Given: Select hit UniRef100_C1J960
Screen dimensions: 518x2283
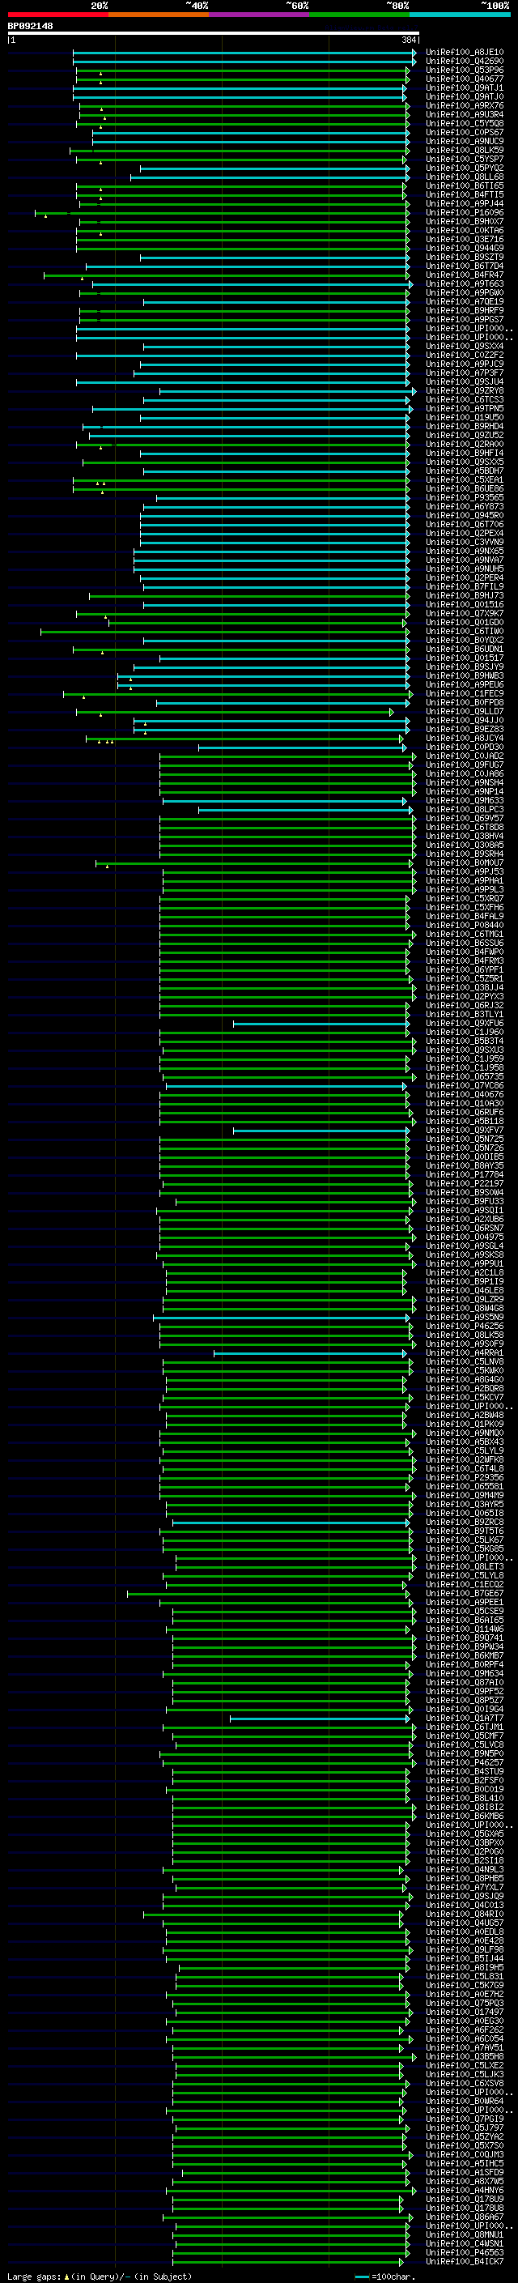Looking at the screenshot, I should point(464,1032).
